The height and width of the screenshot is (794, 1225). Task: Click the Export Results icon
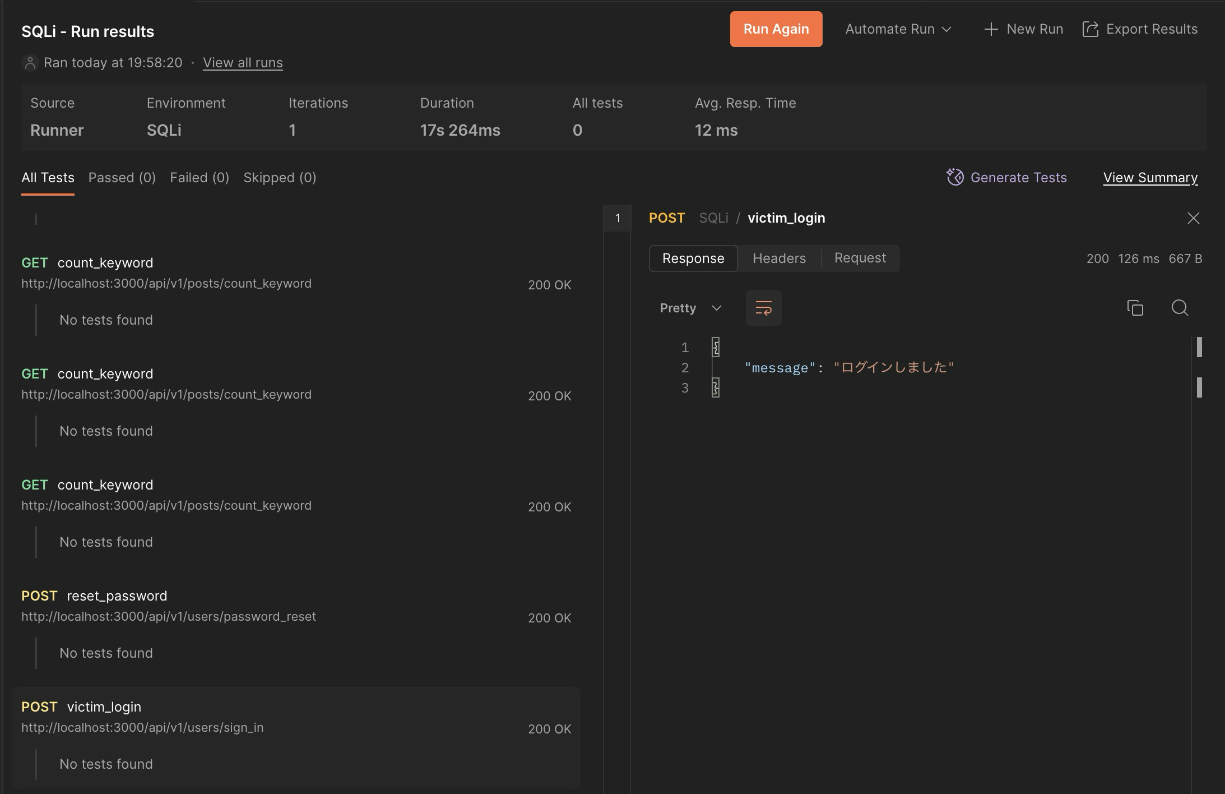pos(1090,29)
